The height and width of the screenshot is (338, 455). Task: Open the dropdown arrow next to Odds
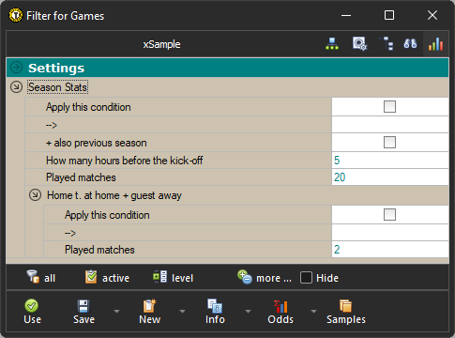(313, 312)
